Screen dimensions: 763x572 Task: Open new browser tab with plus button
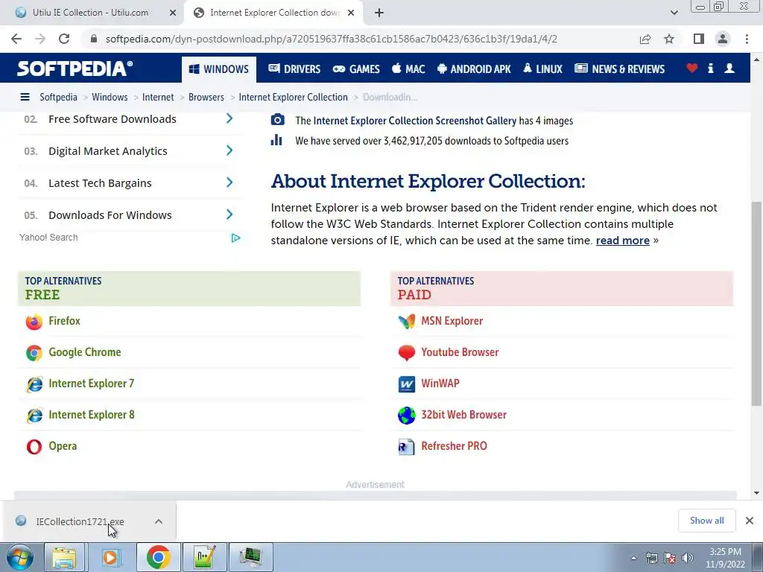pyautogui.click(x=379, y=13)
